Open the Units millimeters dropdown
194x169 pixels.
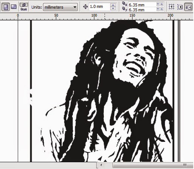point(60,7)
